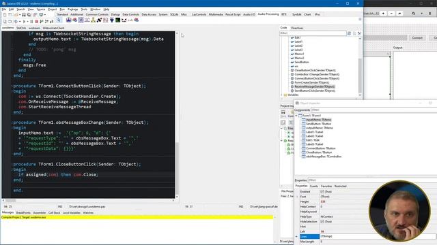Switch to the Favorites tab in Object Inspector

tap(326, 186)
